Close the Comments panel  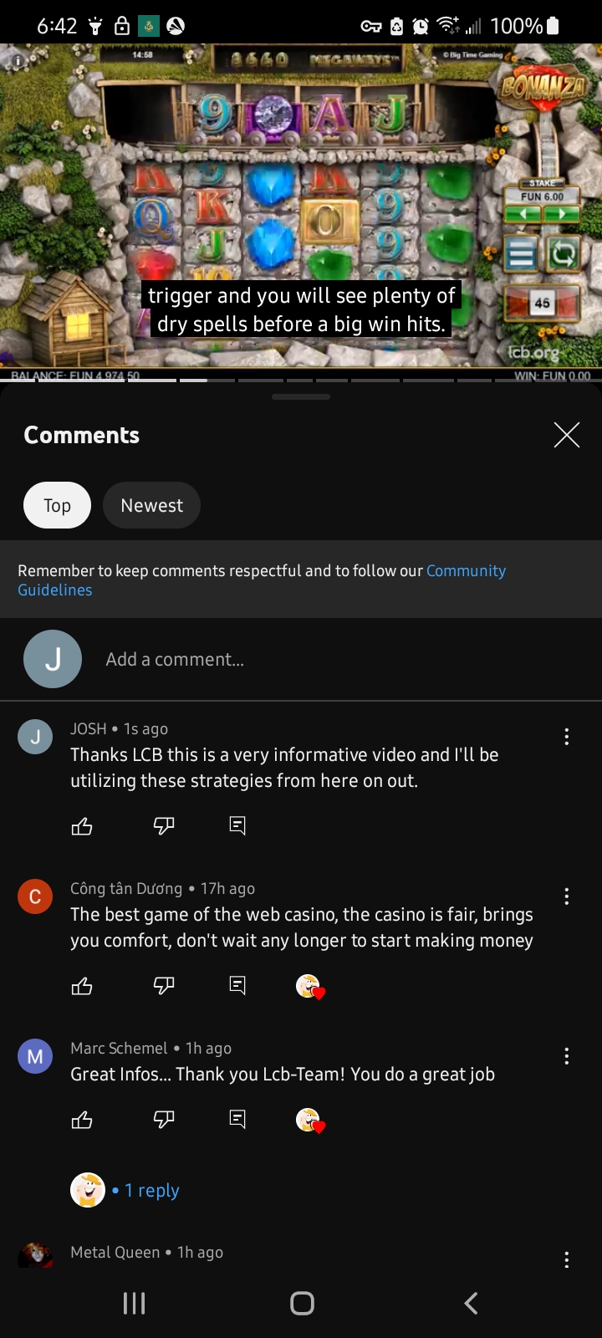(567, 435)
